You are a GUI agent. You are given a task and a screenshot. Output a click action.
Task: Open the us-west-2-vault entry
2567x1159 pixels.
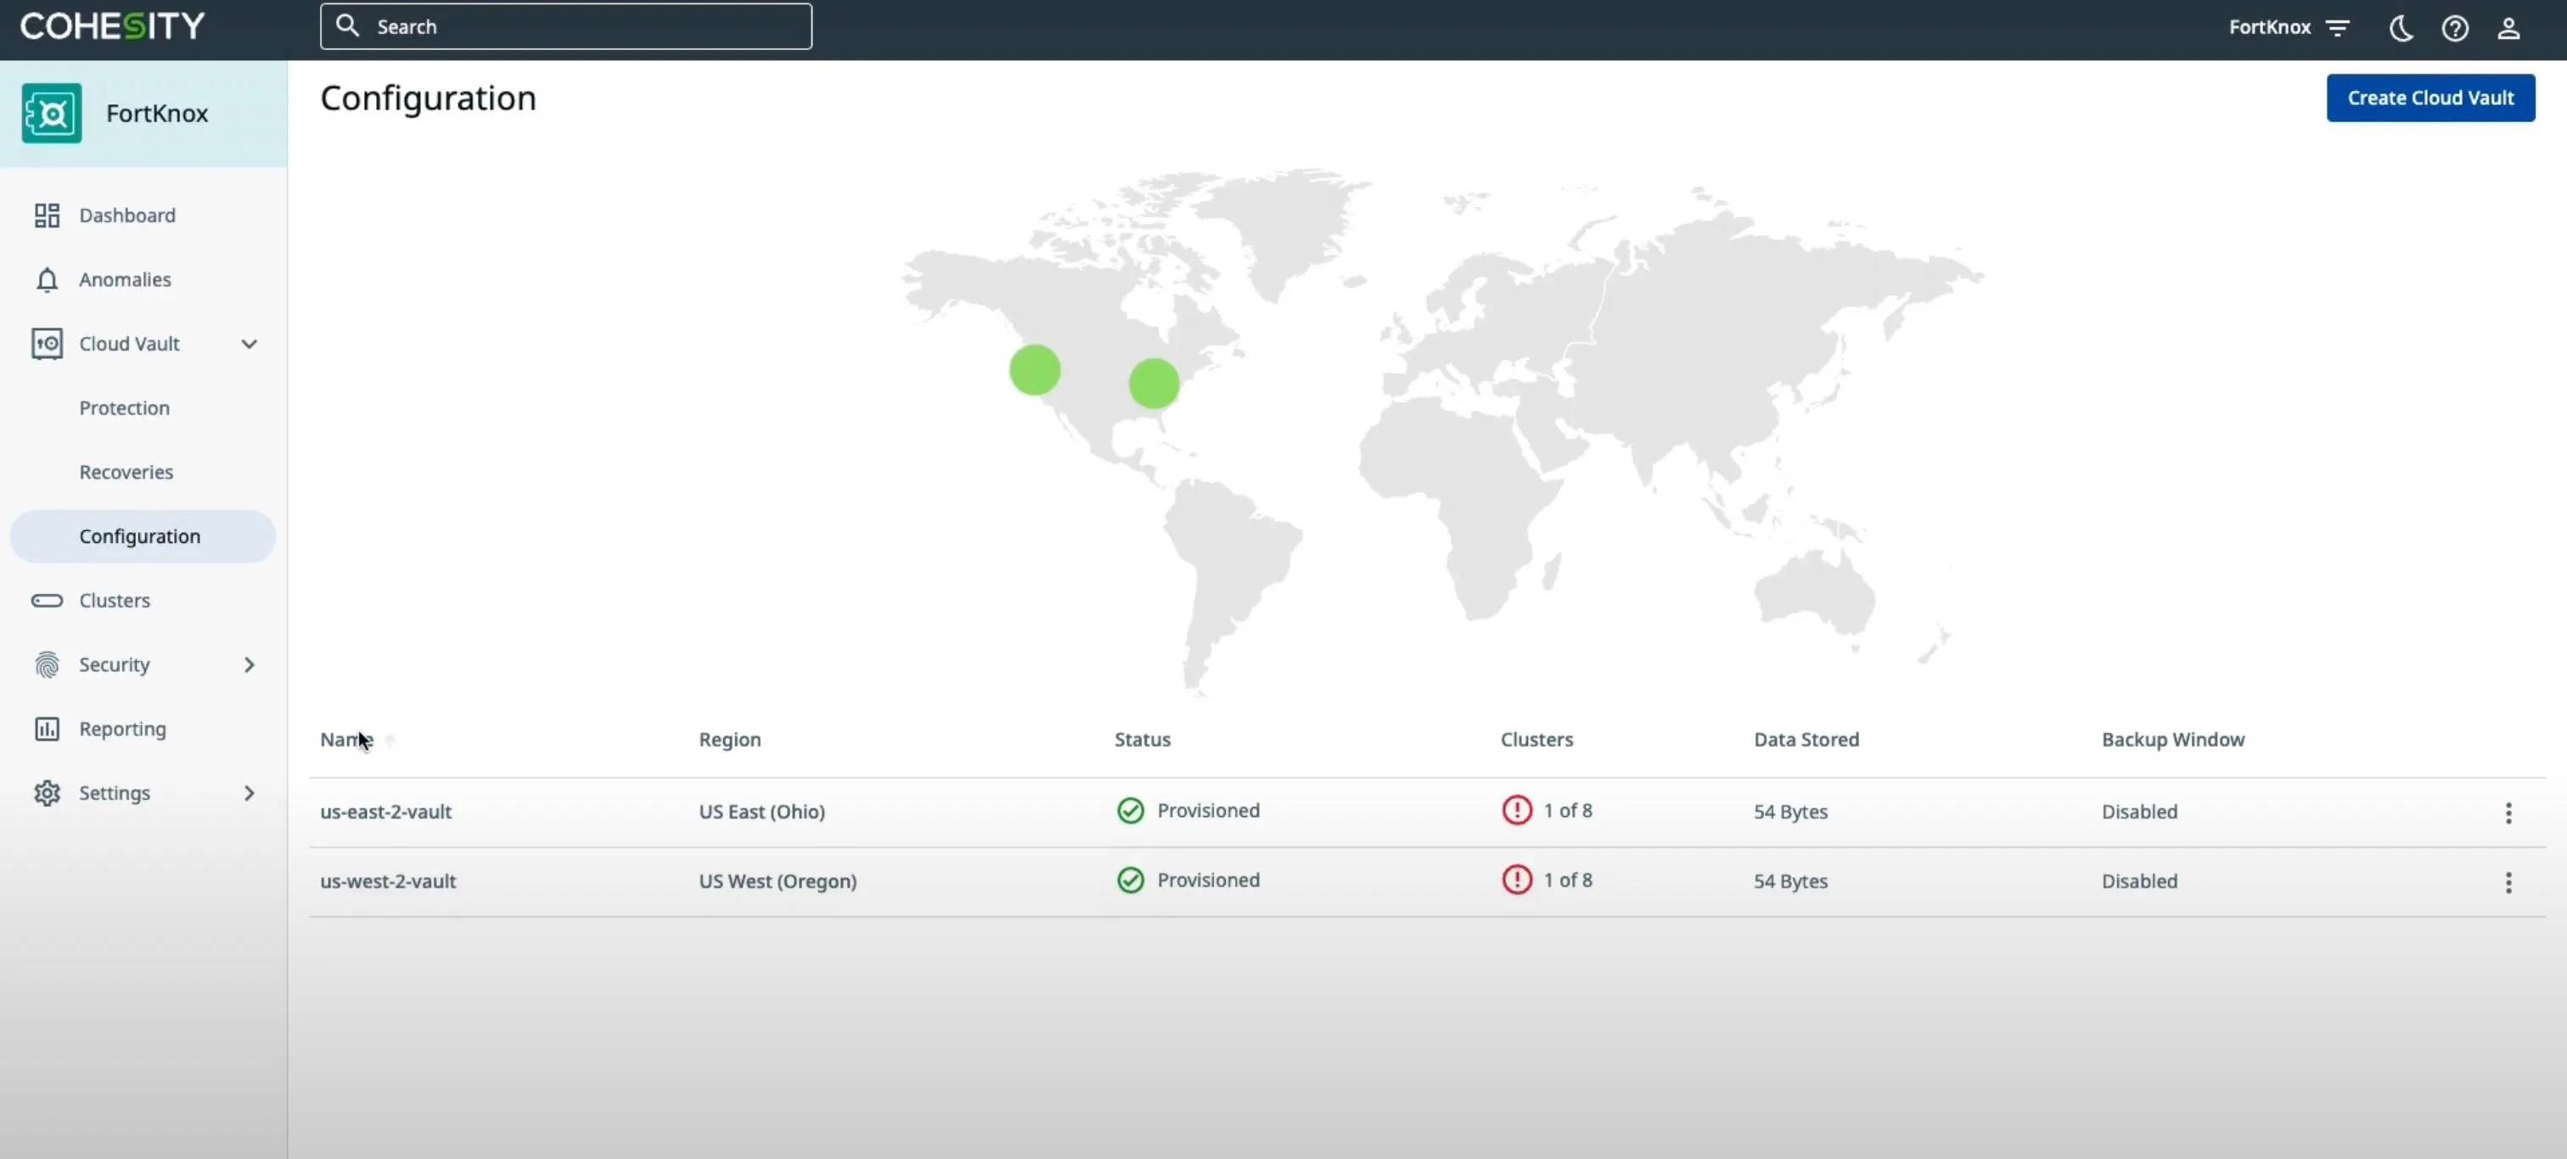pos(388,882)
